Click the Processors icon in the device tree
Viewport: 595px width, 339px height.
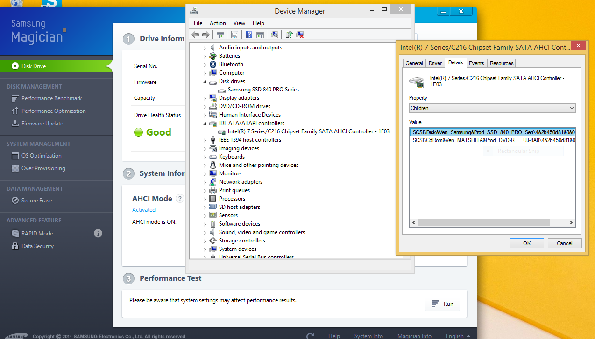[x=213, y=199]
